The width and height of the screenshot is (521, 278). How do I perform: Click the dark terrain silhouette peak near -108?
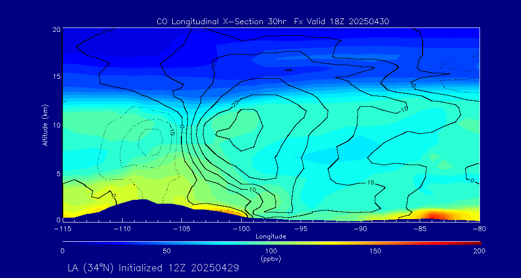(x=141, y=209)
